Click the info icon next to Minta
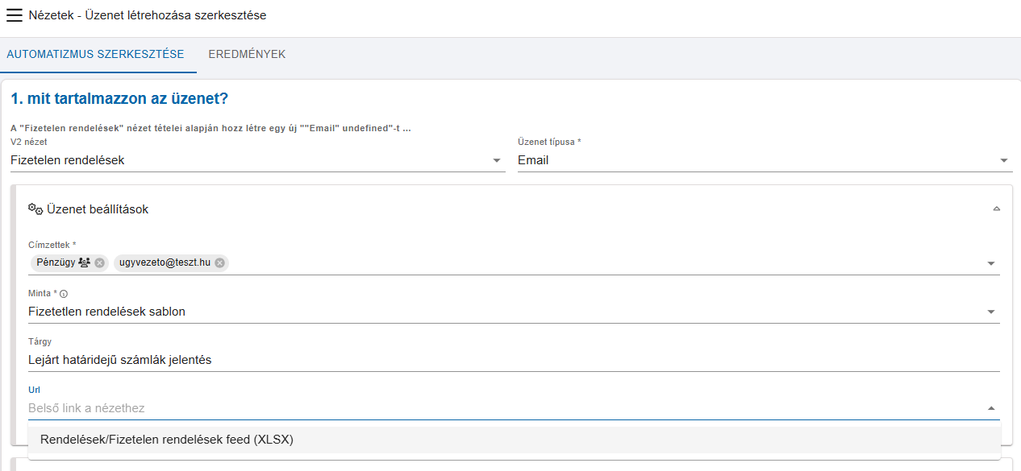Image resolution: width=1021 pixels, height=471 pixels. [x=64, y=294]
